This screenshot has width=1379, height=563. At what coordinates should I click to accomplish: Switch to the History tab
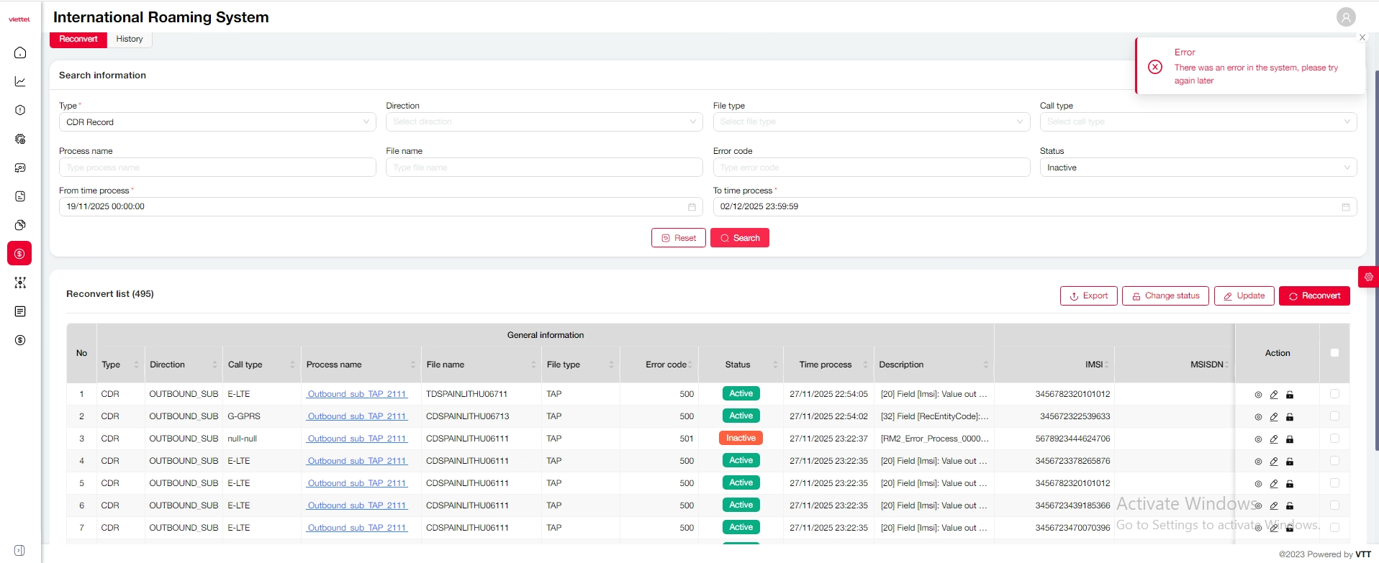[130, 40]
